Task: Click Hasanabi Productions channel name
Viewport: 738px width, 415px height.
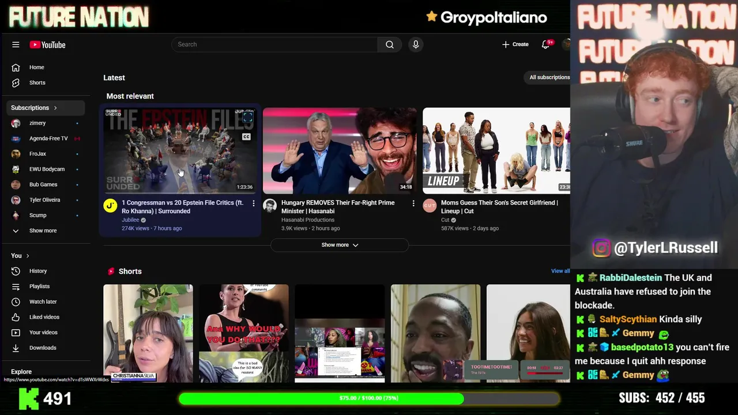Action: (308, 220)
